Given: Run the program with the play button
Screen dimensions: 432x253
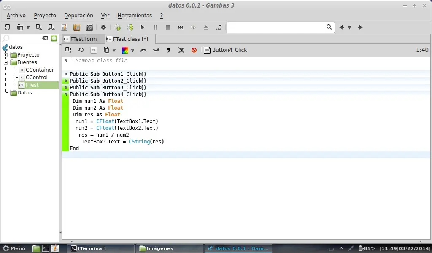Looking at the screenshot, I should click(143, 27).
